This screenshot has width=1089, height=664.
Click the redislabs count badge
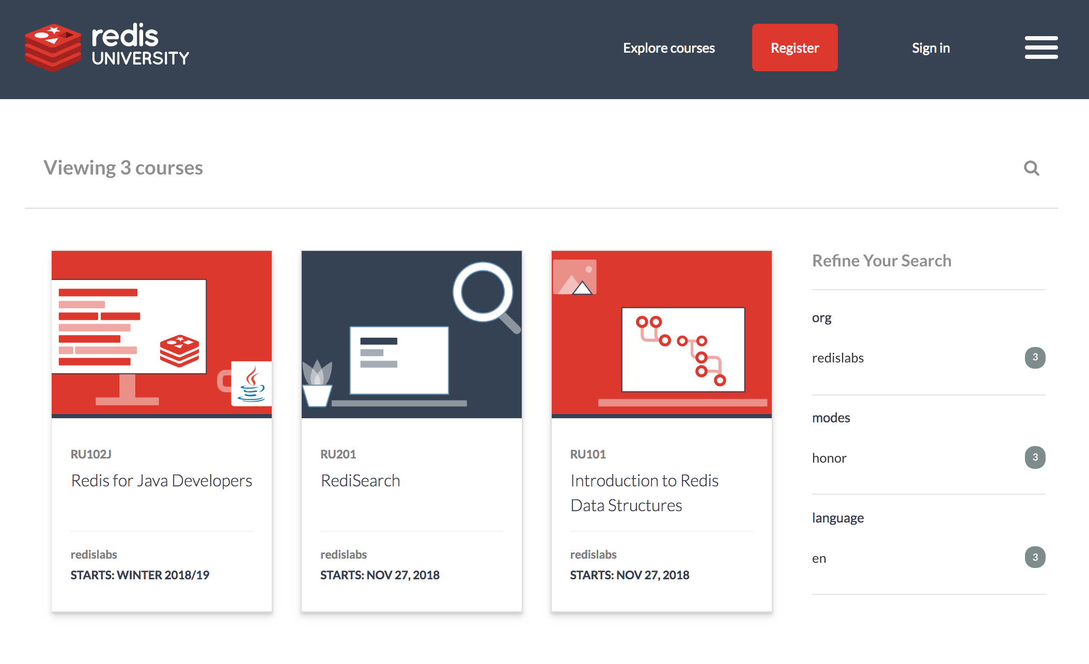click(x=1035, y=357)
